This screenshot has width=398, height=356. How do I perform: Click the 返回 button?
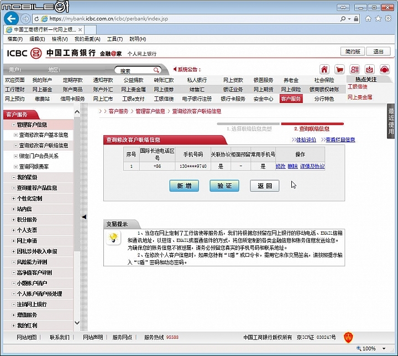point(264,186)
